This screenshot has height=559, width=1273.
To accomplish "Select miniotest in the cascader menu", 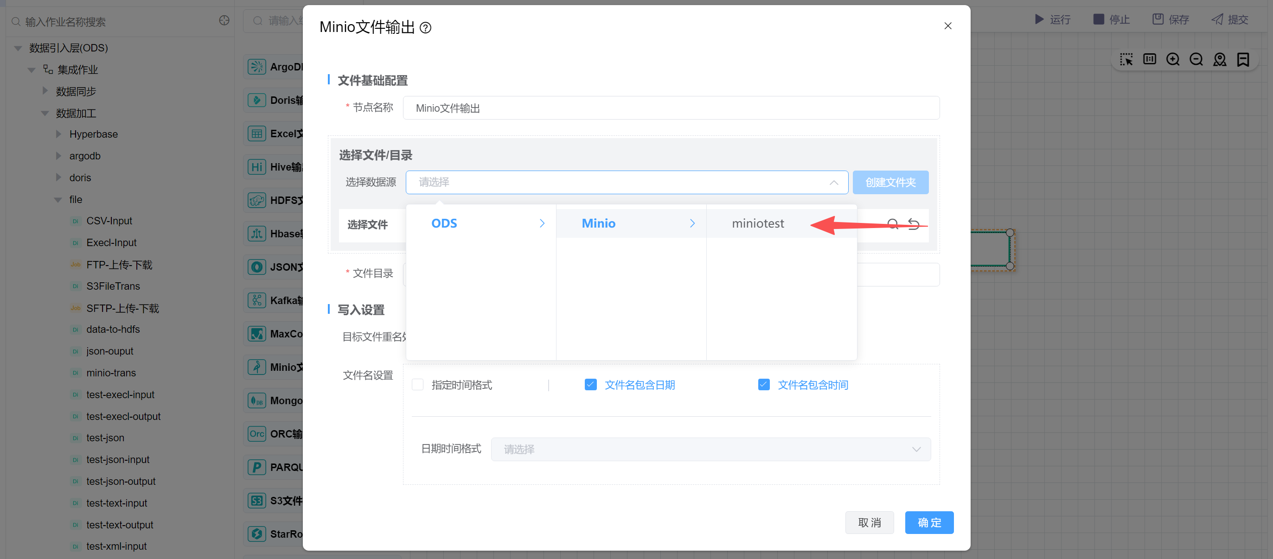I will (x=758, y=224).
